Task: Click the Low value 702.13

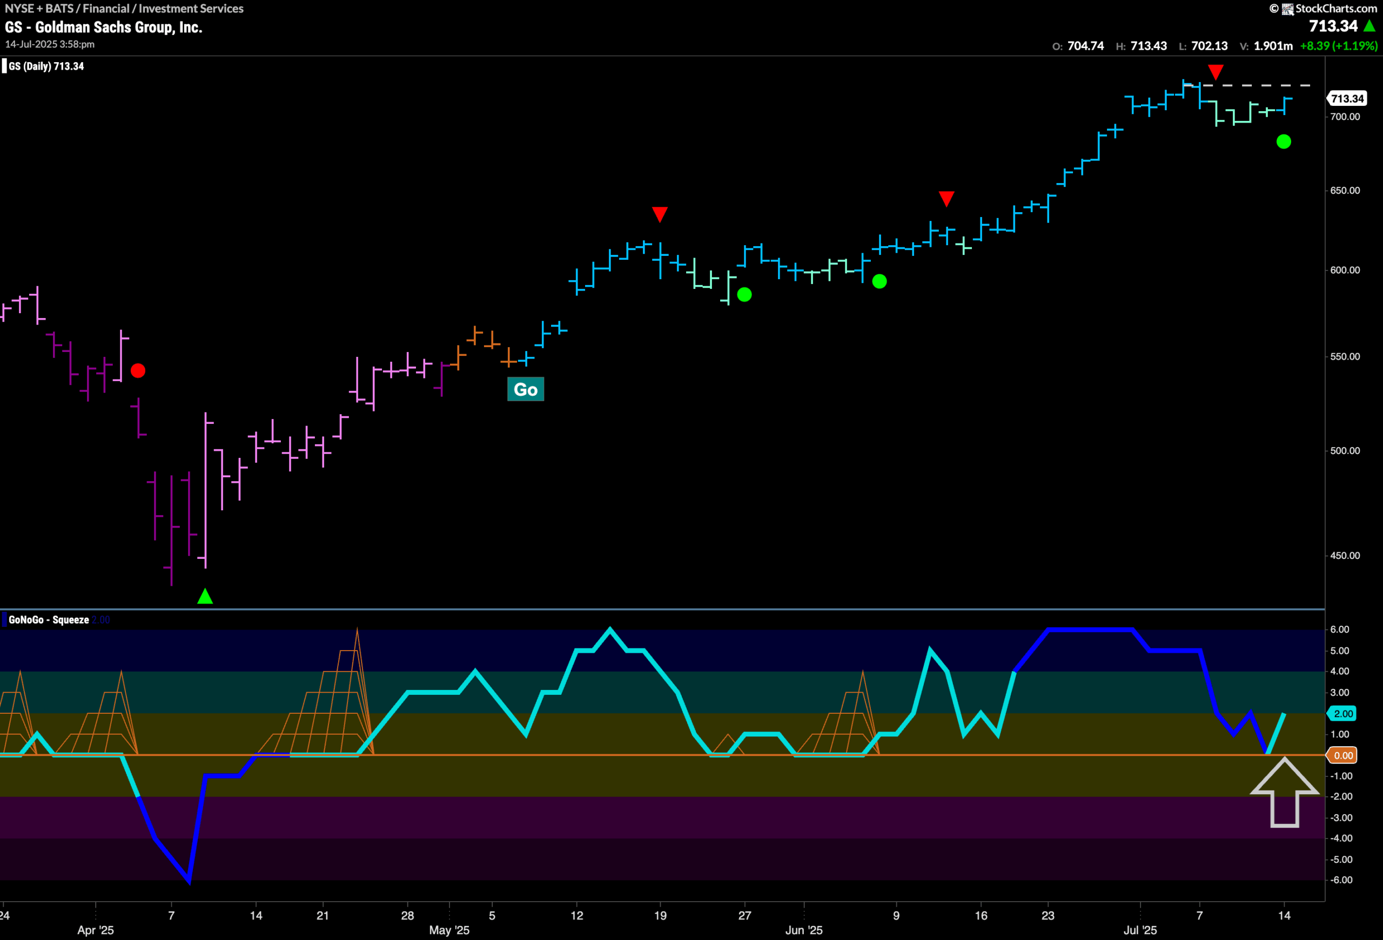Action: click(x=1209, y=46)
